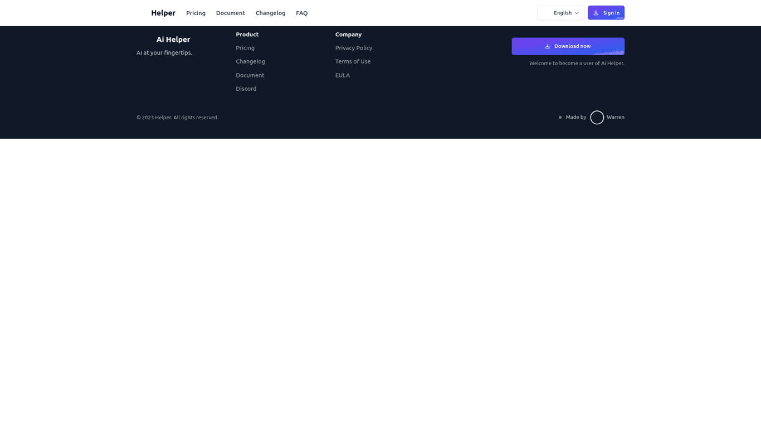Viewport: 761px width, 428px height.
Task: Open Document from the navigation bar
Action: pos(230,13)
